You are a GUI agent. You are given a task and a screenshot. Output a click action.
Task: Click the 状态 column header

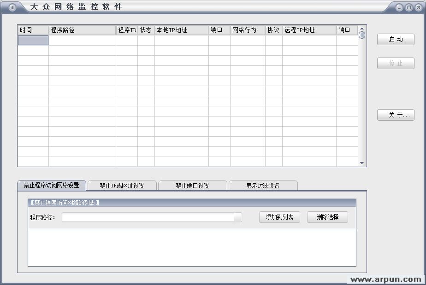point(146,30)
